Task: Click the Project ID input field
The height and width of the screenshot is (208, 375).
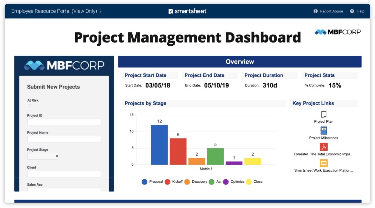Action: [x=64, y=122]
